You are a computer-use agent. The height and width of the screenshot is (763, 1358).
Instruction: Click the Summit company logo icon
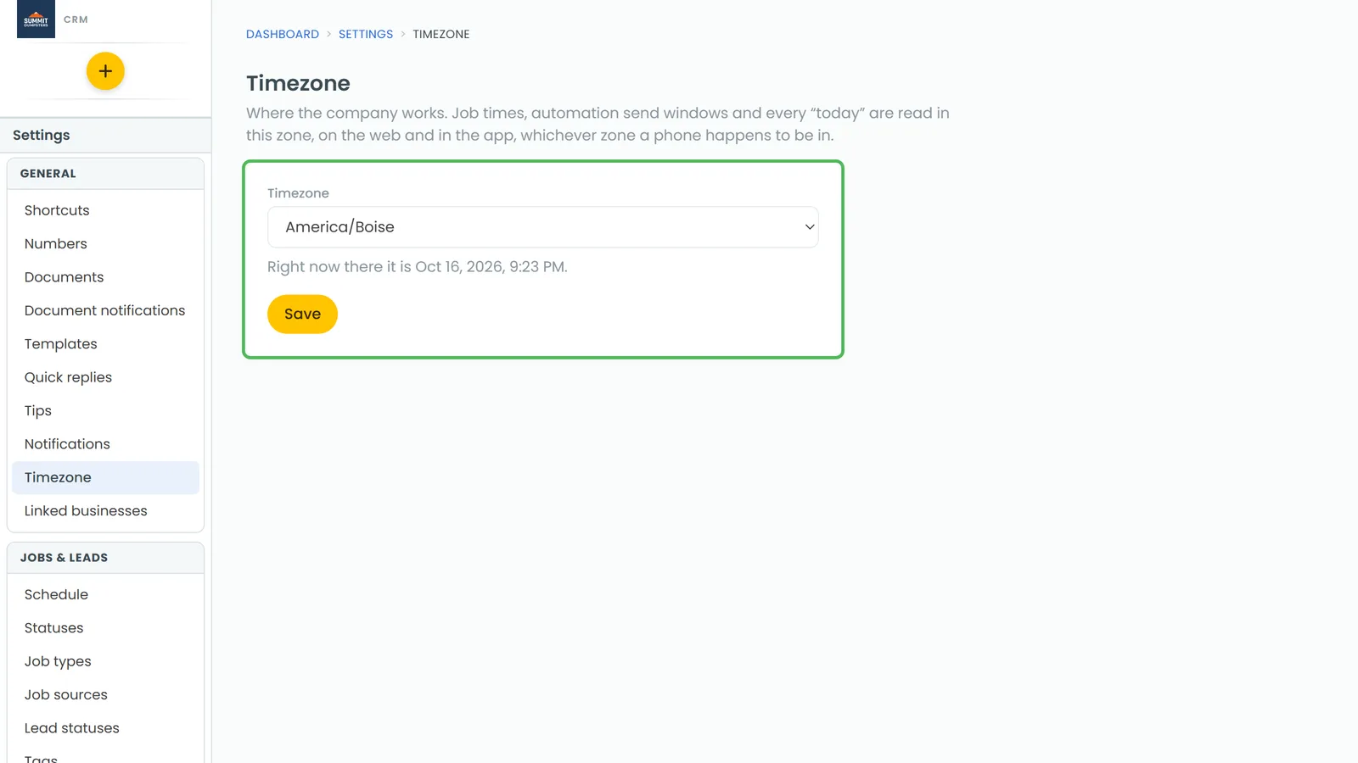click(36, 19)
